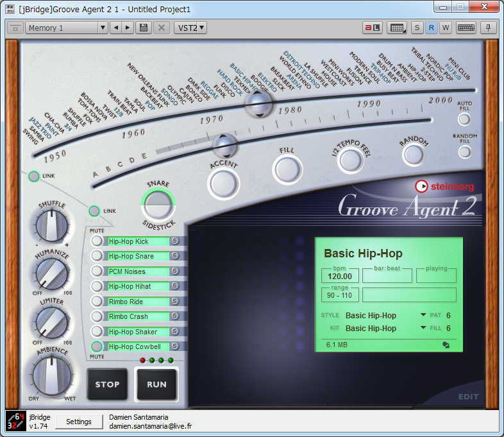Open the STYLE Basic Hip-Hop dropdown

pos(423,315)
